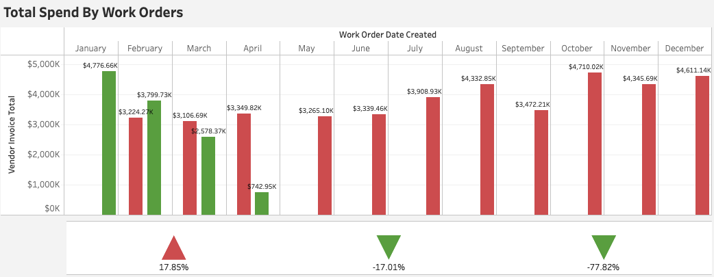The height and width of the screenshot is (277, 714).
Task: Click the red July bar at $3,908.93K
Action: tap(433, 156)
